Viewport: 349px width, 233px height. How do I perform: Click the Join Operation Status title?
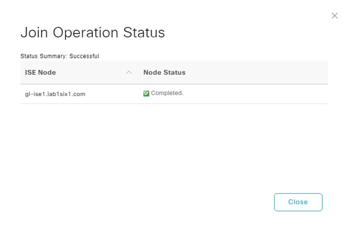tap(93, 33)
